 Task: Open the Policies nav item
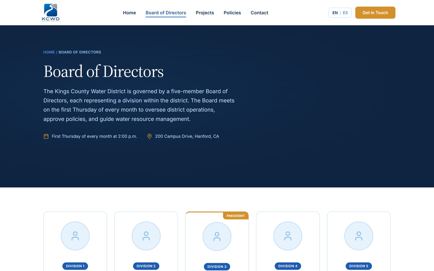pyautogui.click(x=232, y=13)
